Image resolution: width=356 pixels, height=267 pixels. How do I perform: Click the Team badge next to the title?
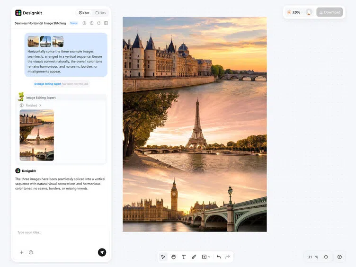tap(73, 23)
